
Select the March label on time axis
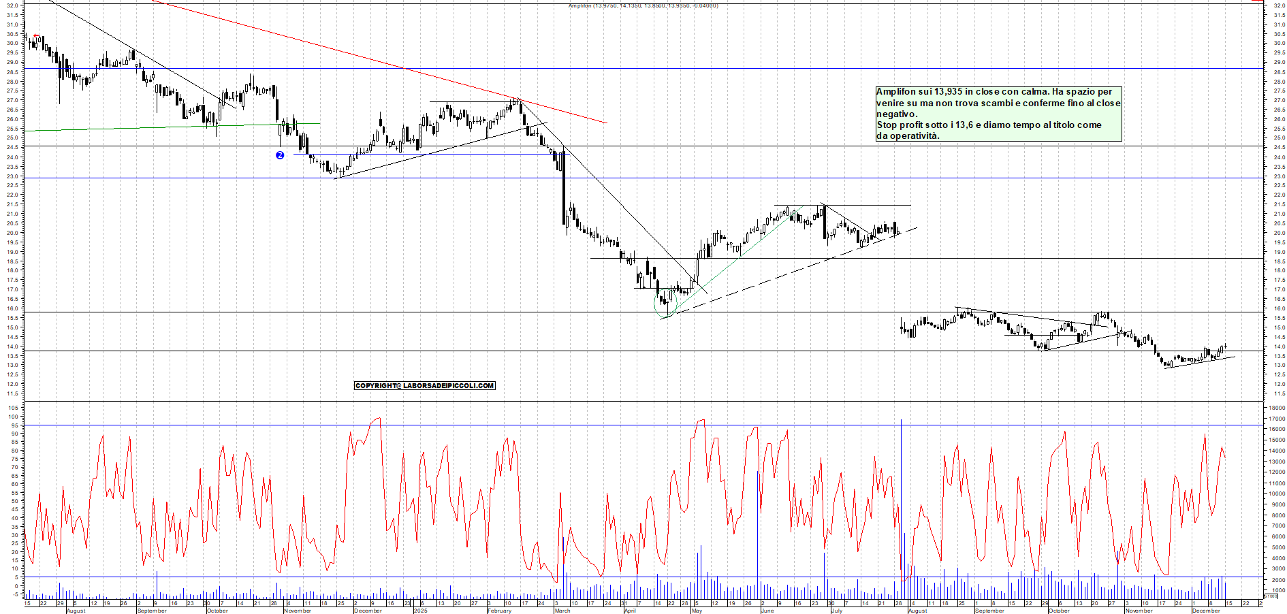(562, 611)
